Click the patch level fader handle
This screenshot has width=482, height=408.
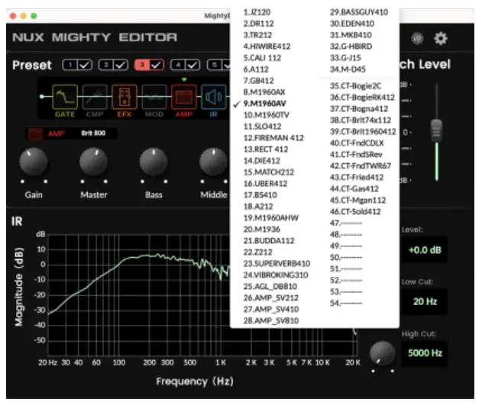point(436,130)
